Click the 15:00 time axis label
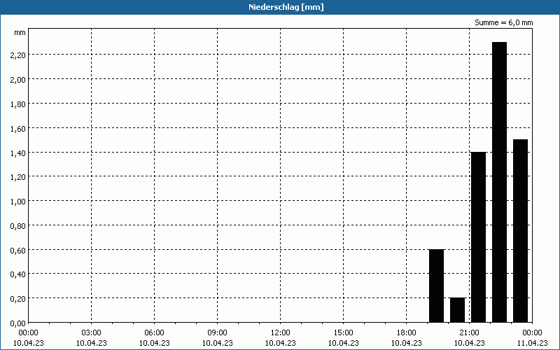The image size is (560, 350). pos(343,333)
